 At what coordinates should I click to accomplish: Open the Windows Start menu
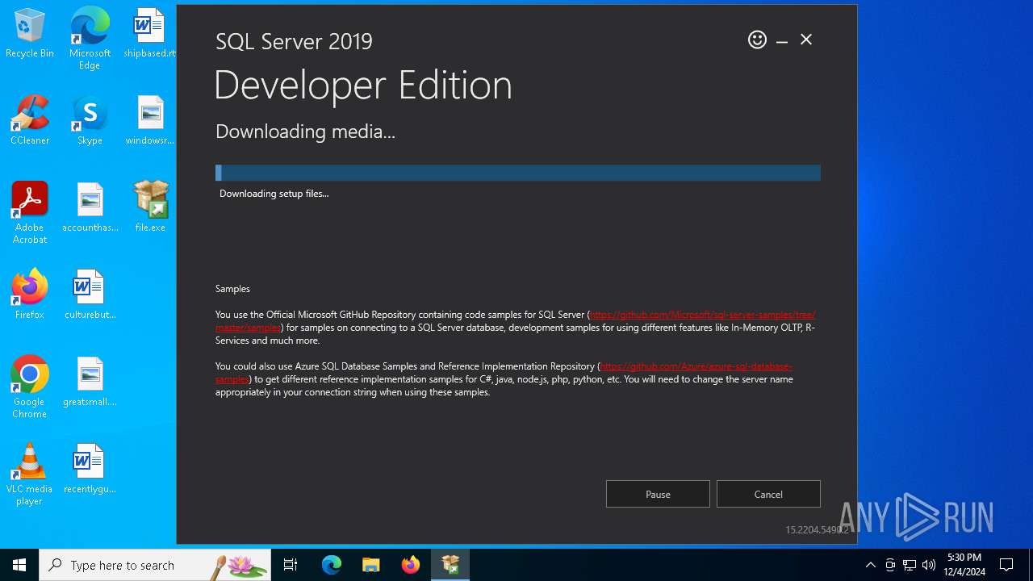19,565
